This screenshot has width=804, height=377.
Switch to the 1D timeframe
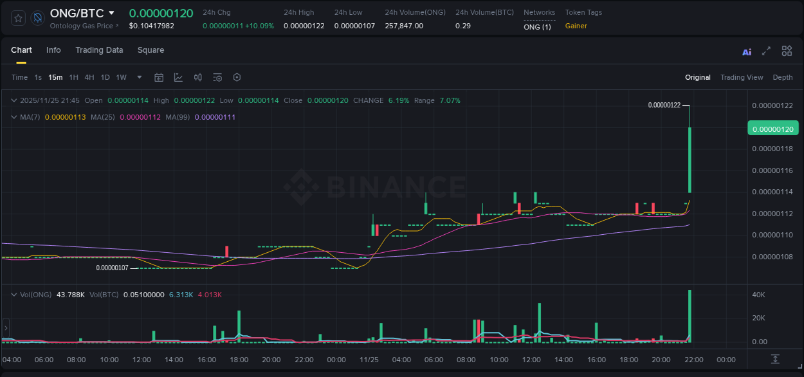click(105, 77)
